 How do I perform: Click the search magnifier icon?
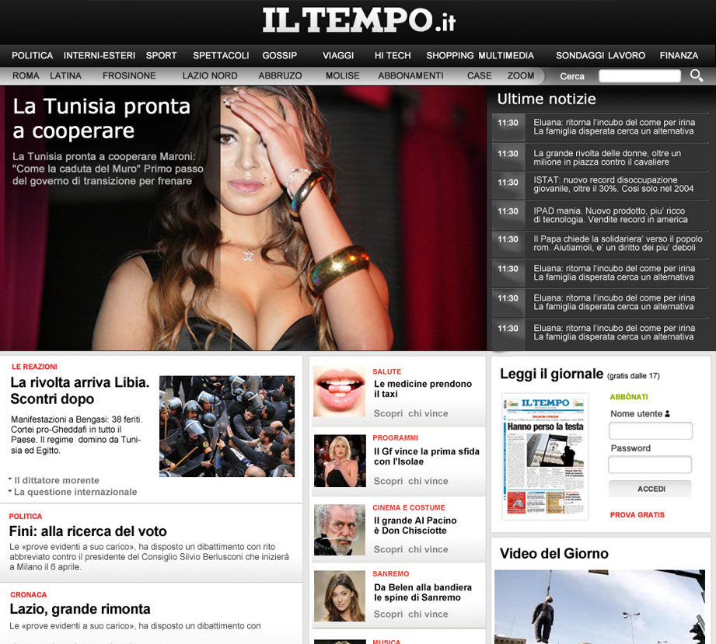pos(697,75)
